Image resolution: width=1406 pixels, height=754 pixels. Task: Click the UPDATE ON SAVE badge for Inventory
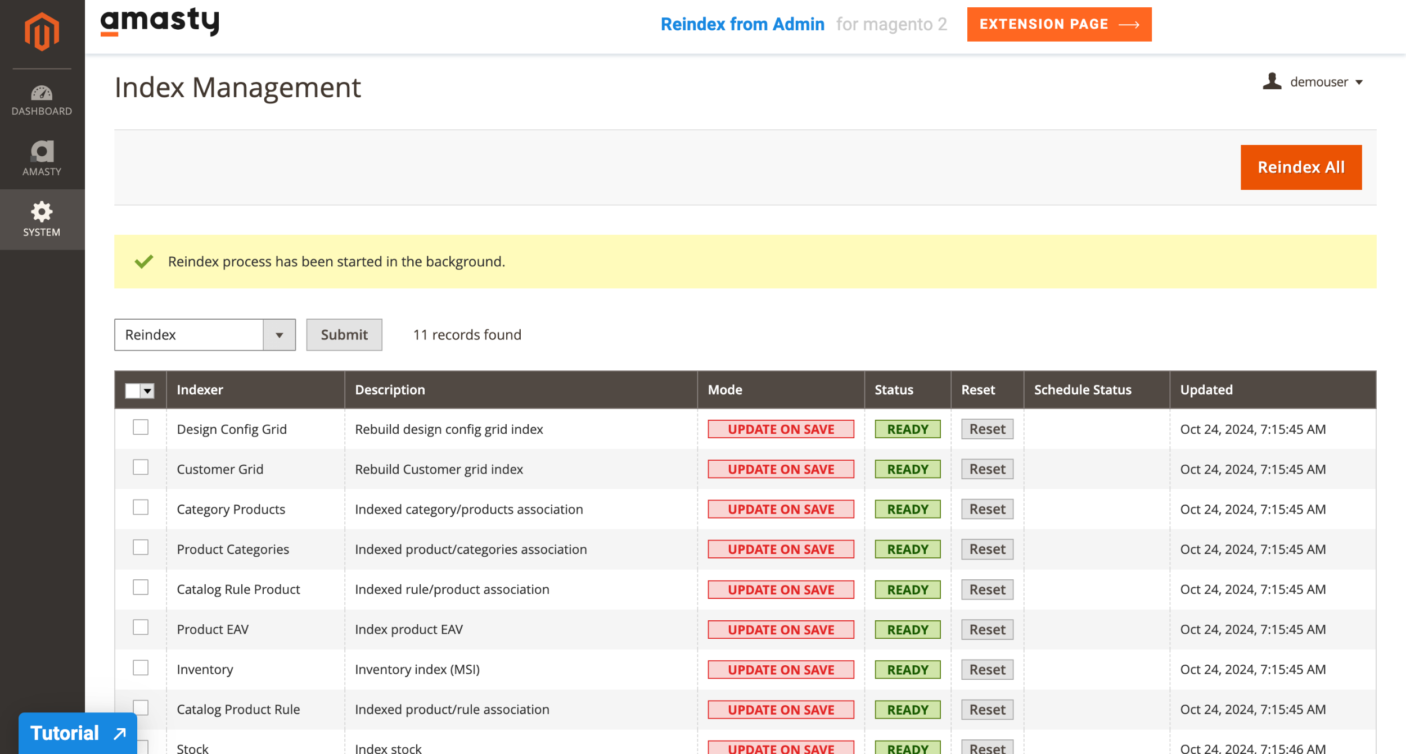point(781,669)
